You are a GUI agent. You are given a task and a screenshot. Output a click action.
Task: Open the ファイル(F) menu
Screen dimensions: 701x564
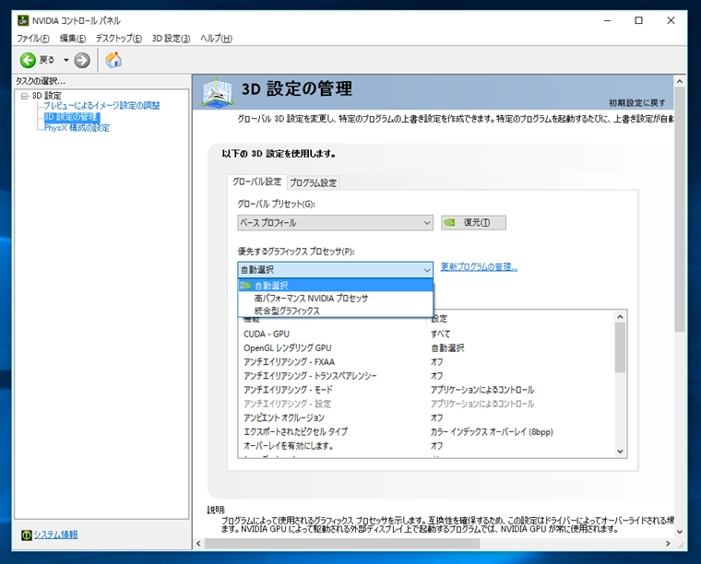pos(32,39)
